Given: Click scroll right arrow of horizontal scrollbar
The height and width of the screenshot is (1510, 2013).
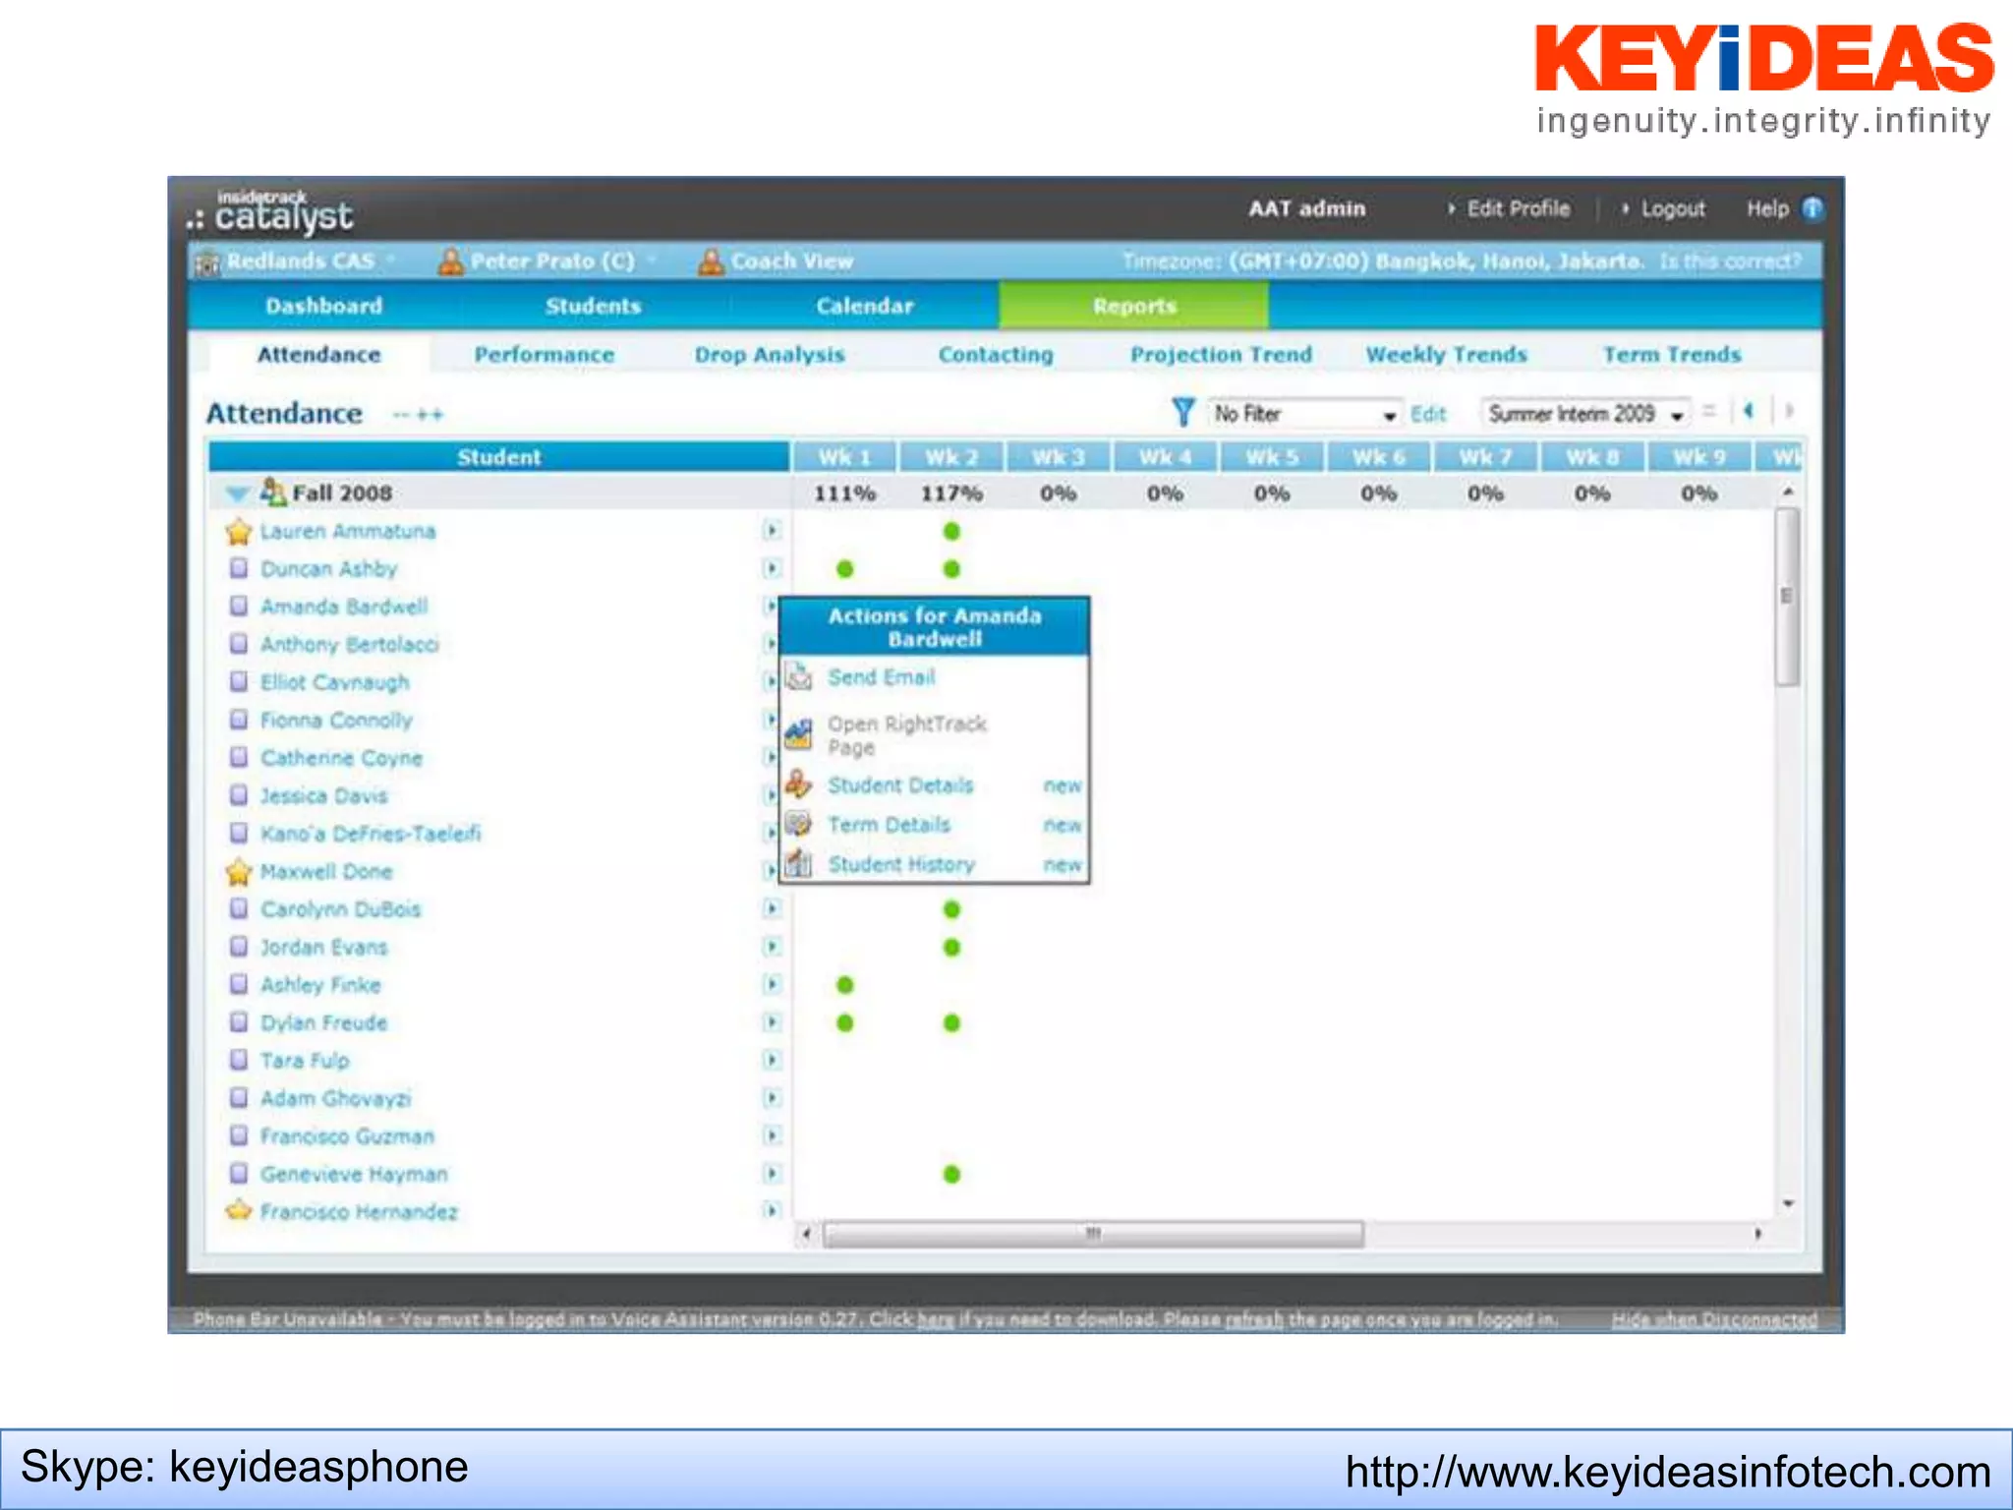Looking at the screenshot, I should click(x=1757, y=1233).
